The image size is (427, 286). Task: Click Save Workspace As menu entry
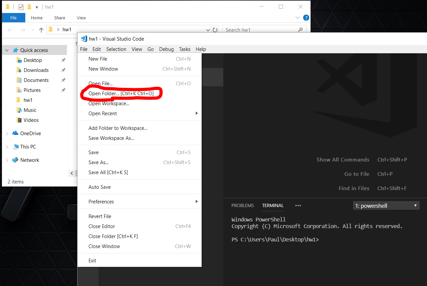coord(139,138)
